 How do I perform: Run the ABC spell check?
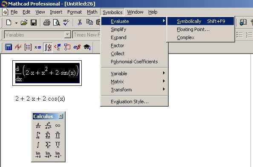click(66, 23)
